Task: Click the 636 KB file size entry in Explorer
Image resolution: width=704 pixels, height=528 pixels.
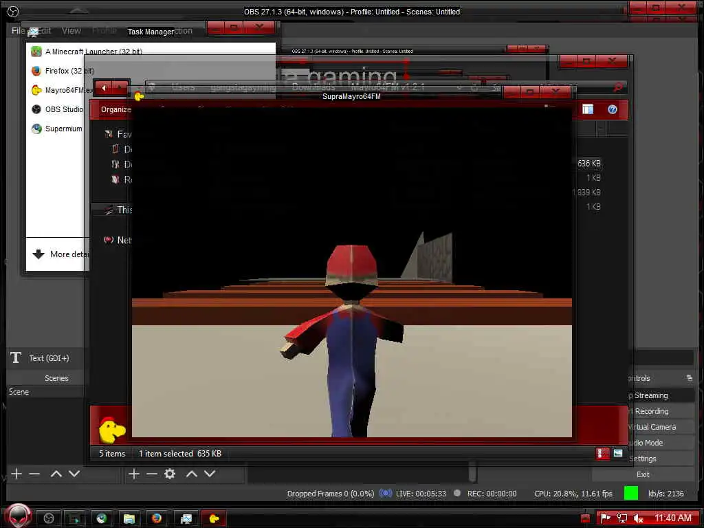Action: click(x=588, y=164)
